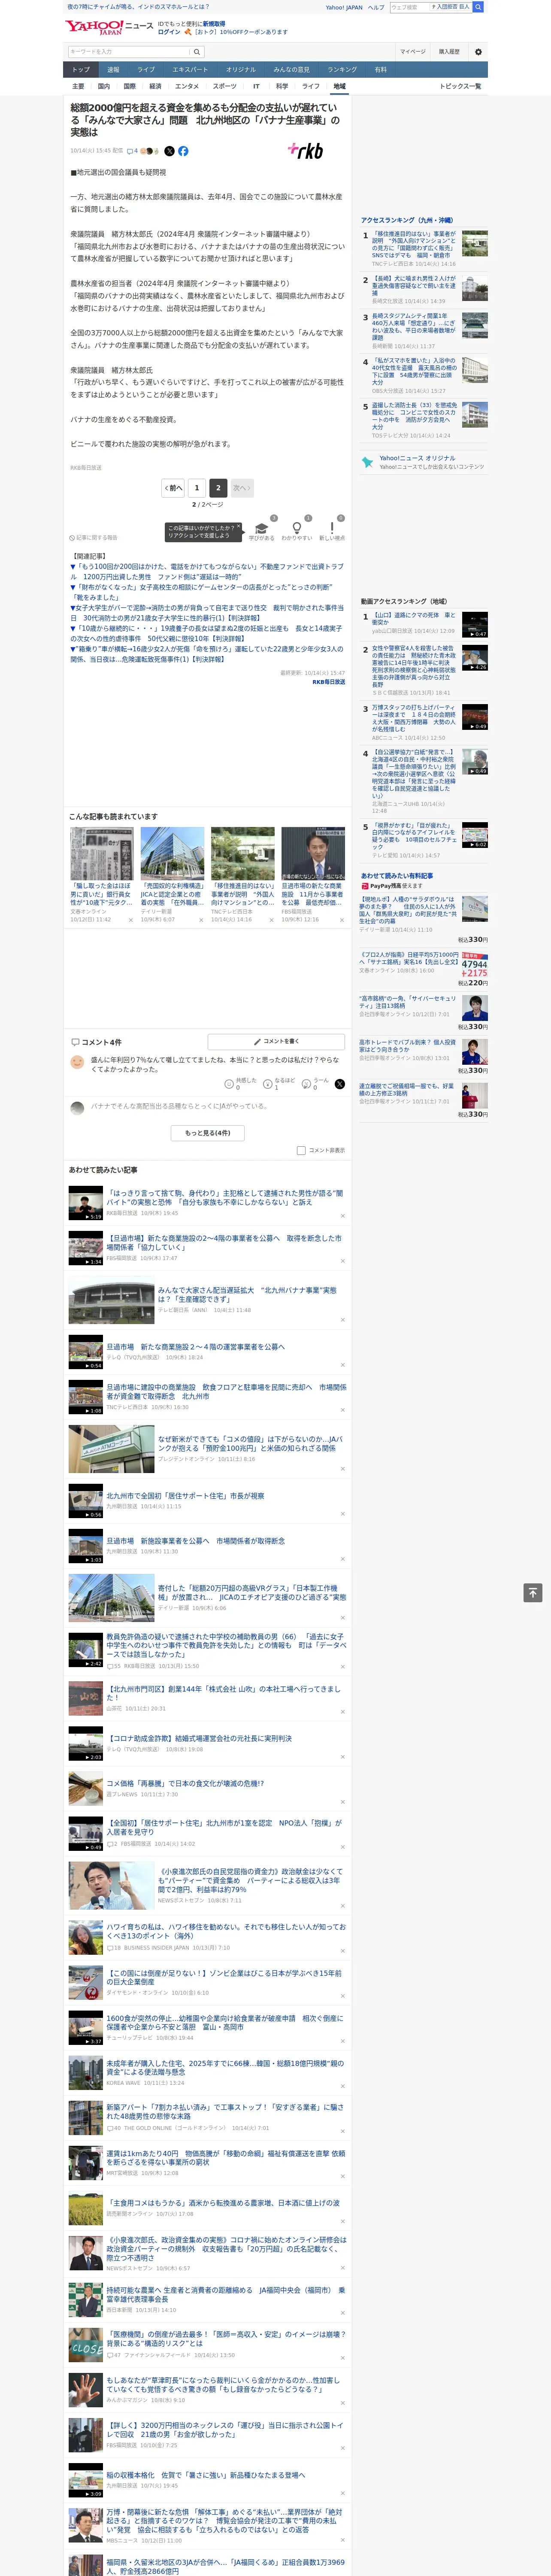Image resolution: width=551 pixels, height=2576 pixels.
Task: Open 経済 category
Action: tap(155, 86)
